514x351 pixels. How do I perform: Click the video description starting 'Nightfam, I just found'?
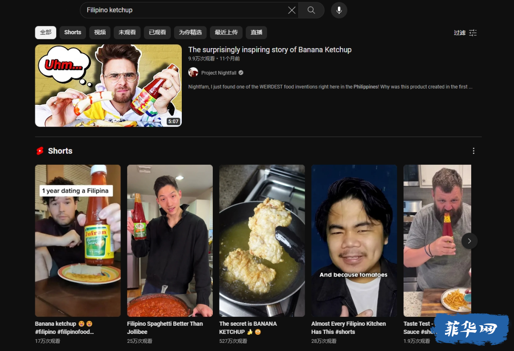(x=330, y=87)
